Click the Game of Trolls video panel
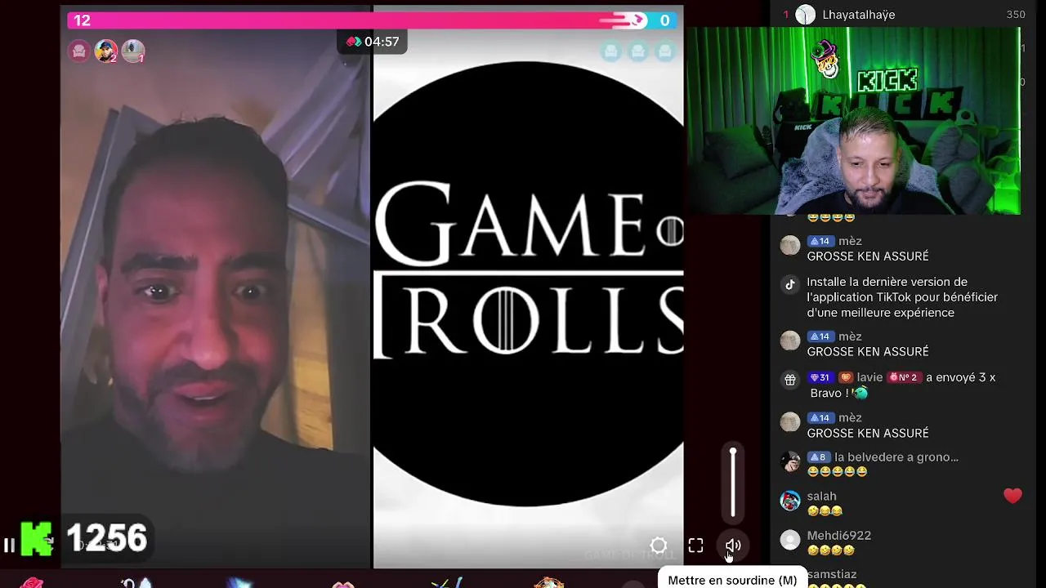 point(528,286)
